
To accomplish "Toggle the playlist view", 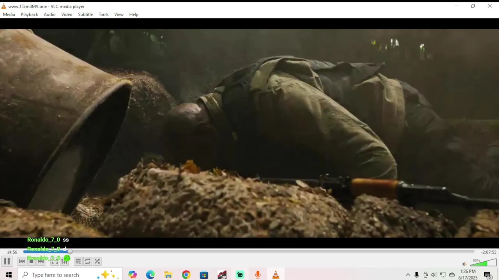I will (x=78, y=261).
